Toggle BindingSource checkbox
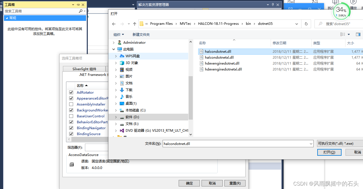Image resolution: width=363 pixels, height=189 pixels. tap(71, 134)
